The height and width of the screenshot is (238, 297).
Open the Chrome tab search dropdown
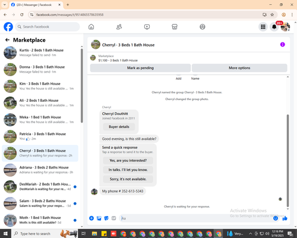[x=5, y=5]
